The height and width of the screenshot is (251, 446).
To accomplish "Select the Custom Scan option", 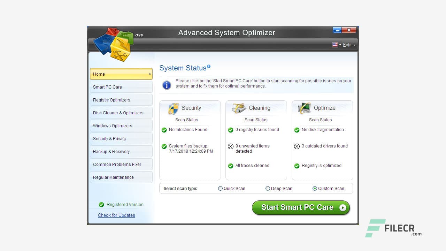I will (315, 188).
